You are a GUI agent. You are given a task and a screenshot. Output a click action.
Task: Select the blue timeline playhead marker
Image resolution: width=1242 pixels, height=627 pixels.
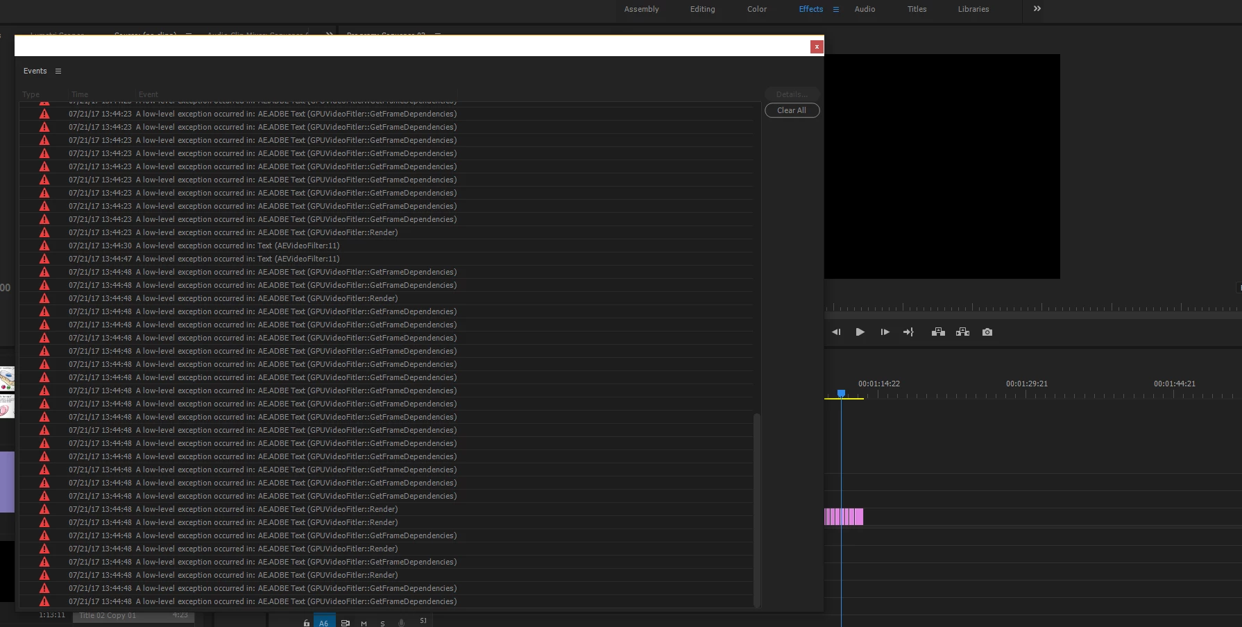pyautogui.click(x=841, y=393)
